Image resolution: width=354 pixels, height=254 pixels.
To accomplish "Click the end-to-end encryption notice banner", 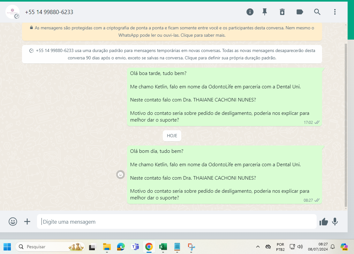I will coord(172,32).
